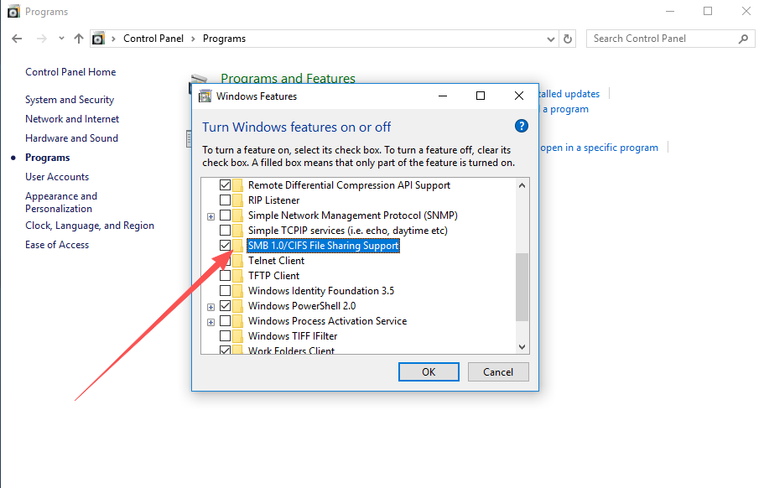Image resolution: width=764 pixels, height=488 pixels.
Task: Go up one level with Up arrow
Action: pos(79,39)
